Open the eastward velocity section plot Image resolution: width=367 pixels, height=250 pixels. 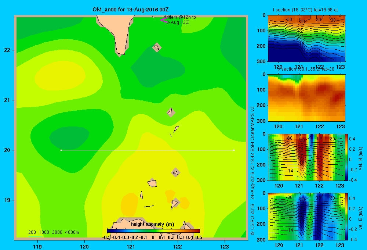(306, 217)
